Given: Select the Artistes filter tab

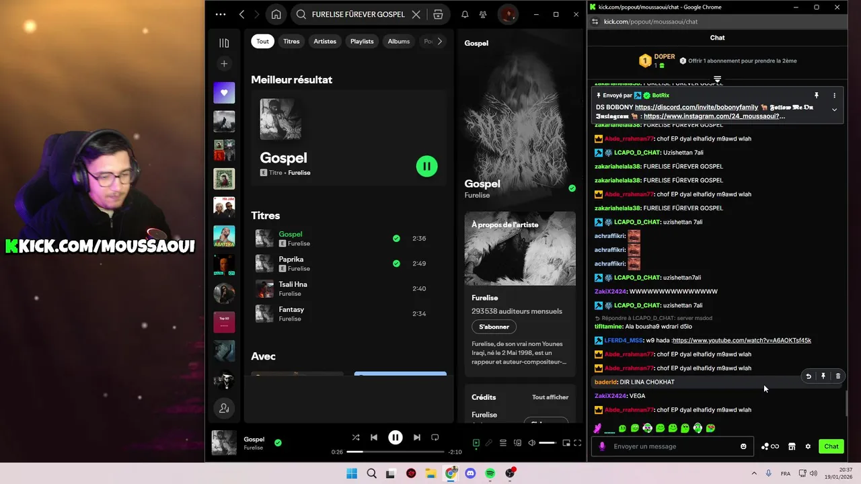Looking at the screenshot, I should (x=325, y=41).
